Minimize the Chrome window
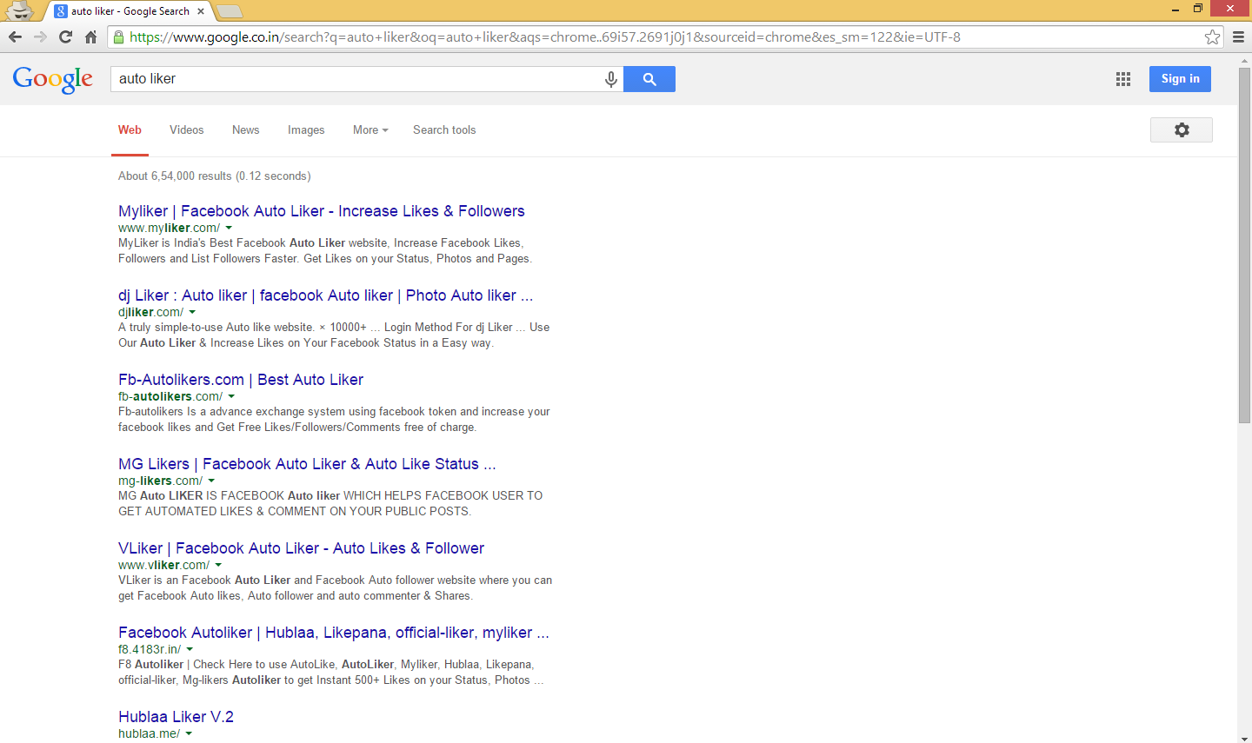Image resolution: width=1252 pixels, height=743 pixels. pyautogui.click(x=1175, y=9)
